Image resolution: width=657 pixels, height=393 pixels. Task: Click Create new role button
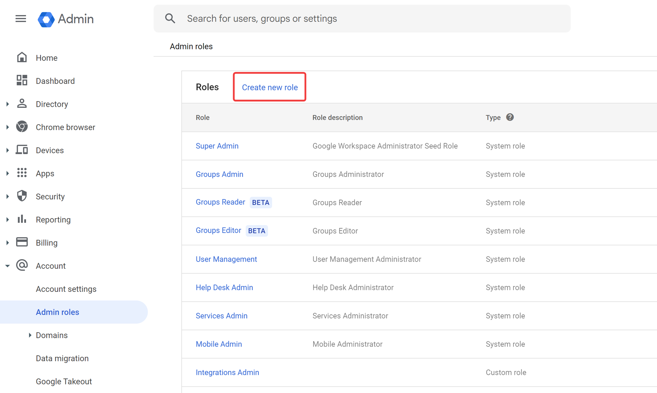tap(270, 87)
